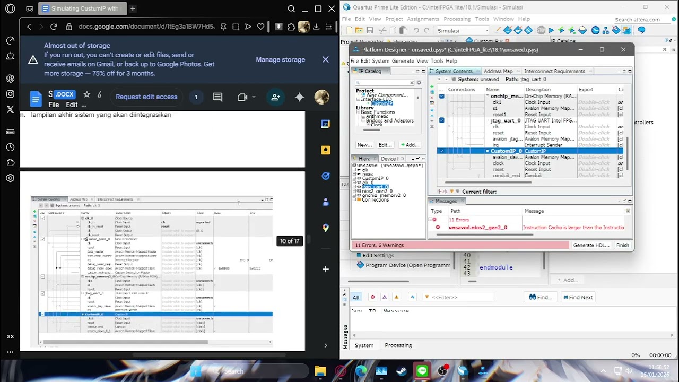Switch to Processing tab in Quartus messages

pyautogui.click(x=398, y=345)
